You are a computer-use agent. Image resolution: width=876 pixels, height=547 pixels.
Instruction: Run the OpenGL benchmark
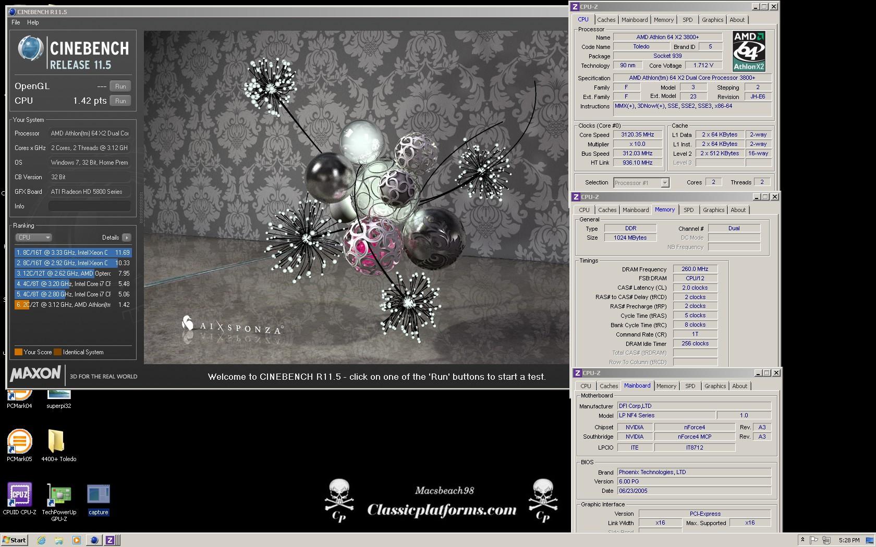point(120,86)
